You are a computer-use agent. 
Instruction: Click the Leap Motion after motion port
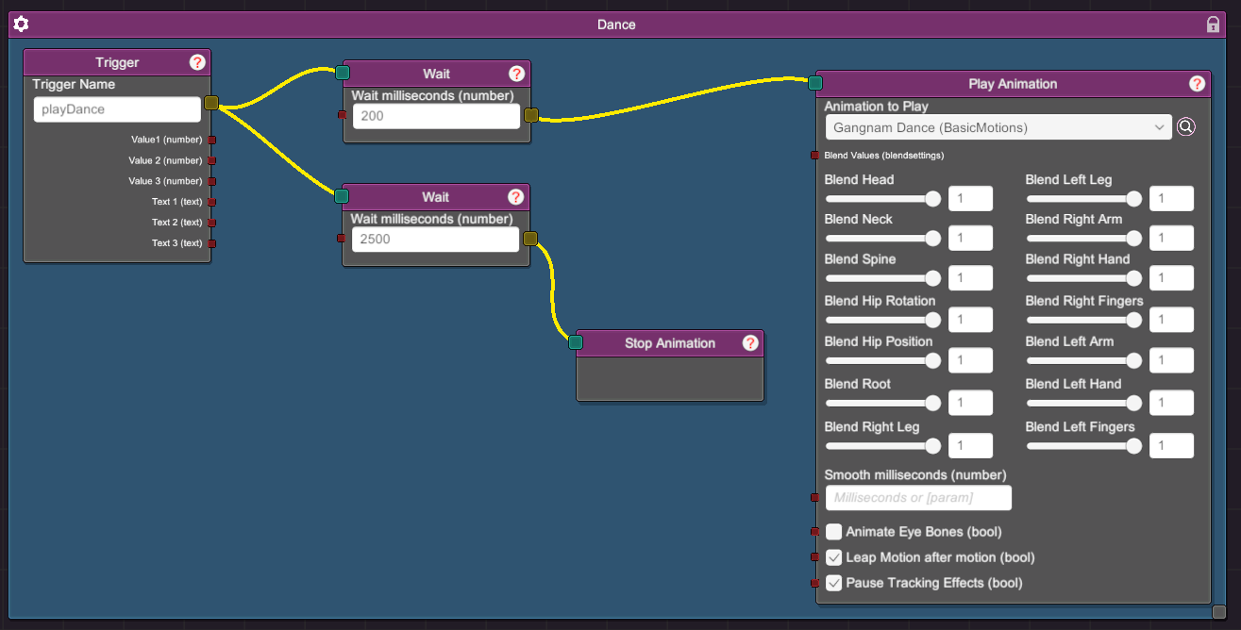(815, 557)
